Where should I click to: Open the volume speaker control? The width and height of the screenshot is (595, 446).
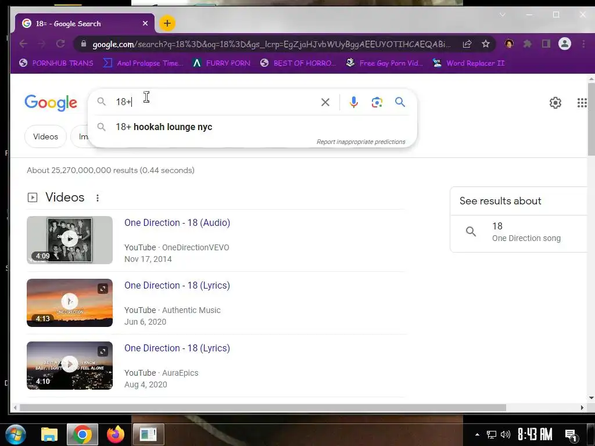[506, 434]
